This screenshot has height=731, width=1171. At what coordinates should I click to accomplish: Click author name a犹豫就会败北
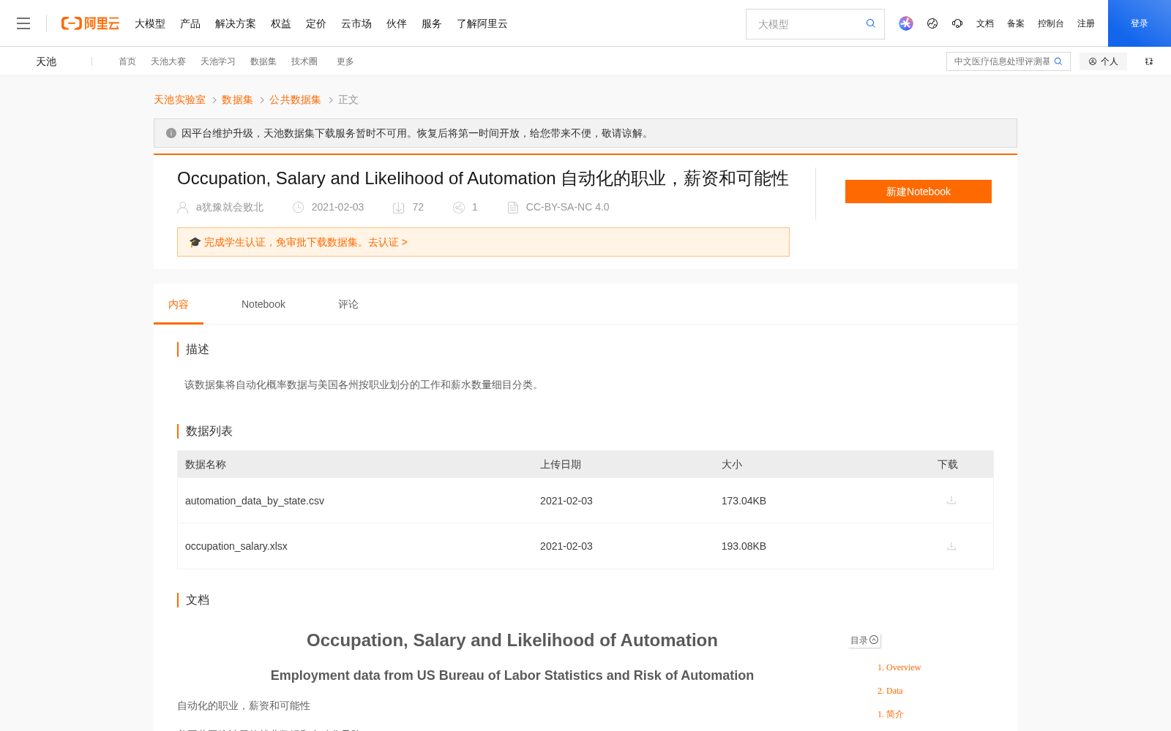[230, 208]
